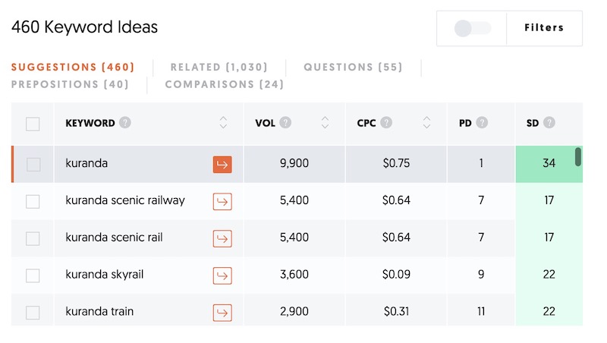Toggle the switch beside Filters
Viewport: 607px width, 343px height.
click(x=472, y=28)
